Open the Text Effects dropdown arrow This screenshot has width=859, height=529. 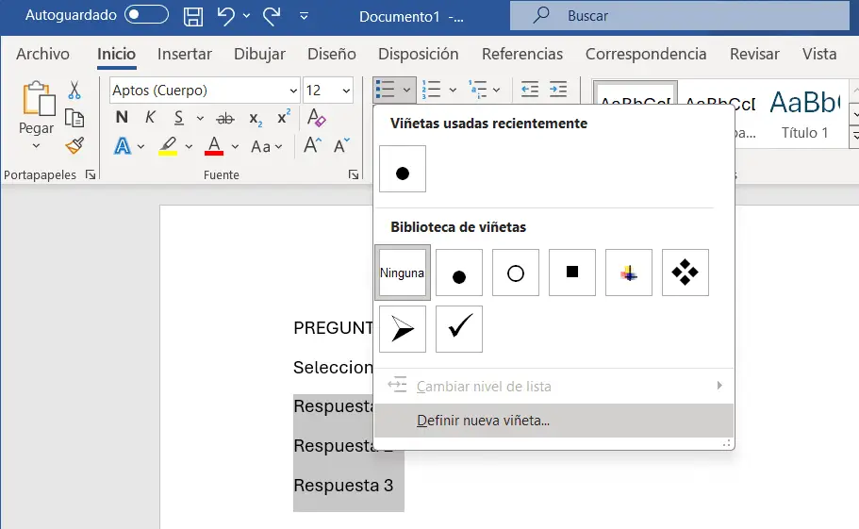click(x=140, y=146)
